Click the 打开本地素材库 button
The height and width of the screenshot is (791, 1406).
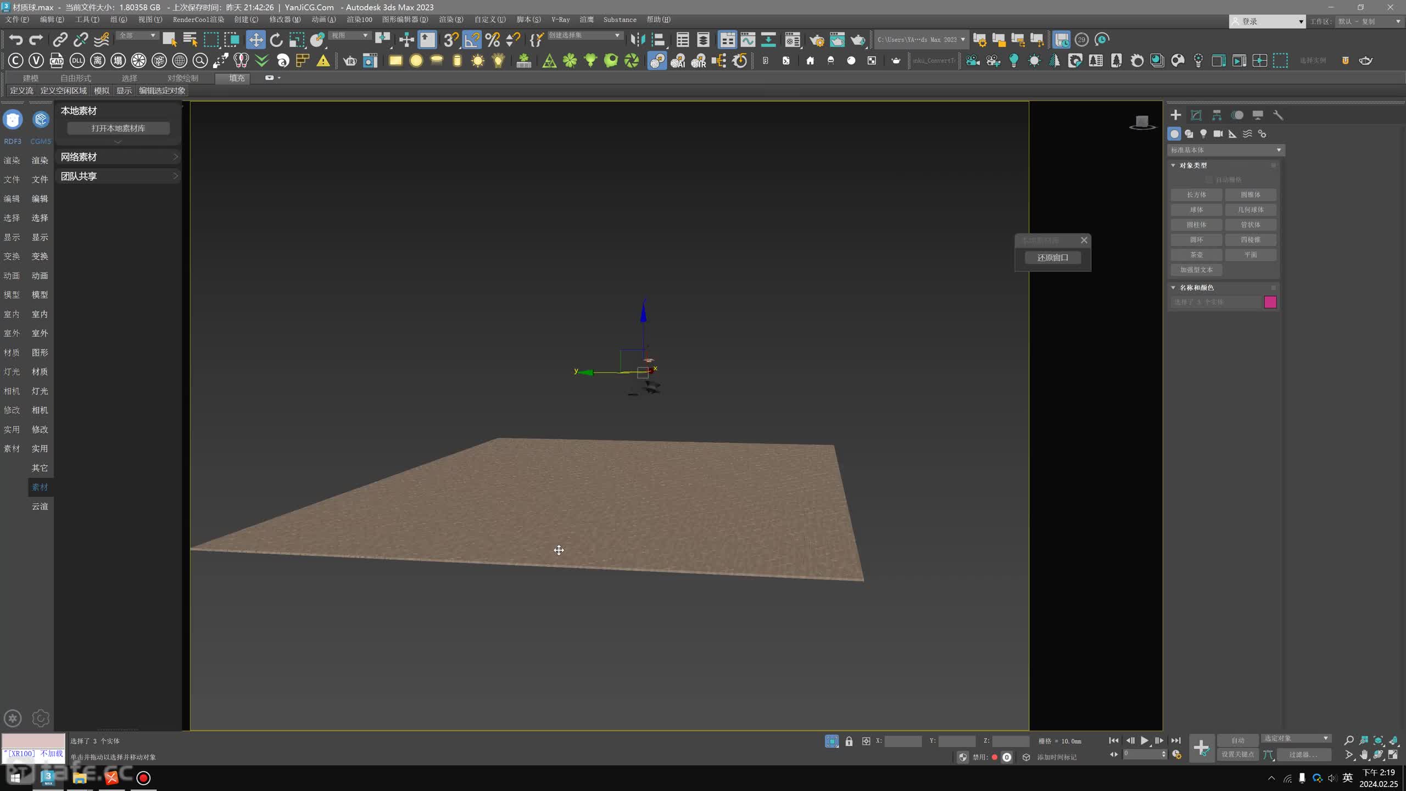point(118,129)
